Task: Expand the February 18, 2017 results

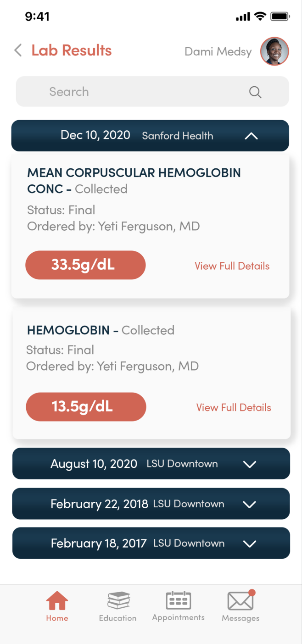Action: click(249, 544)
